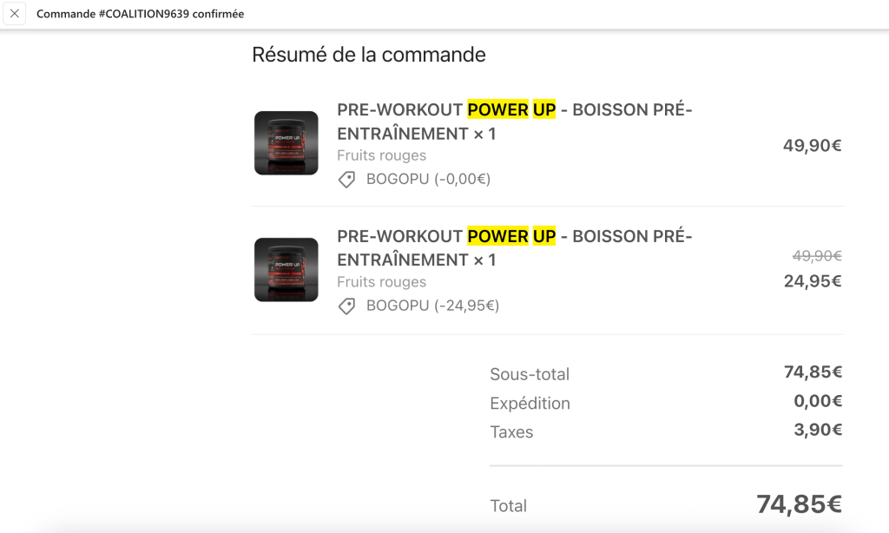Click the struck-through 49,90€ original price
Viewport: 889px width, 533px height.
(x=816, y=256)
